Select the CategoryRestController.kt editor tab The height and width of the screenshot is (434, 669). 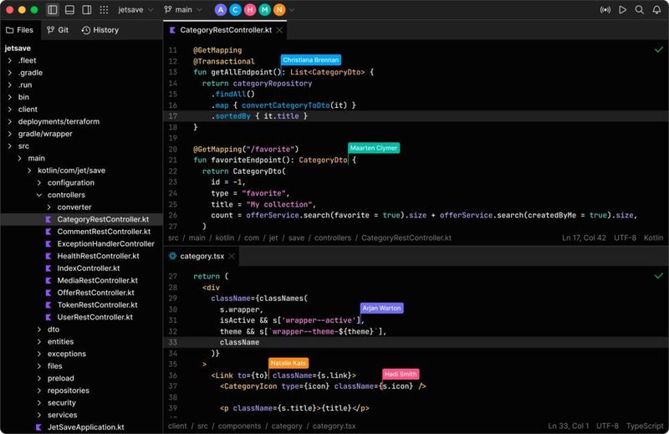tap(226, 30)
